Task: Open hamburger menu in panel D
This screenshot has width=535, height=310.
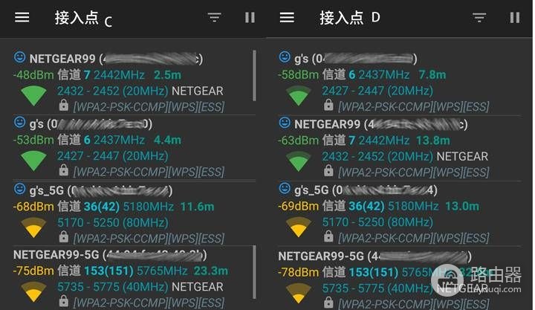Action: pyautogui.click(x=287, y=17)
